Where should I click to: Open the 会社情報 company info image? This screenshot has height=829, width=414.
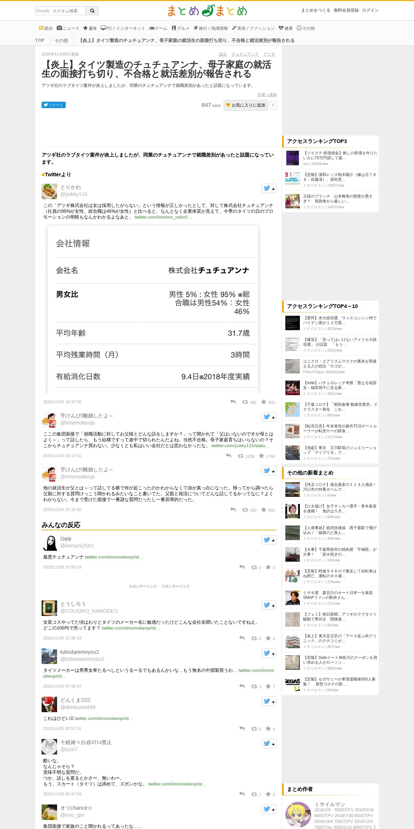click(x=153, y=309)
